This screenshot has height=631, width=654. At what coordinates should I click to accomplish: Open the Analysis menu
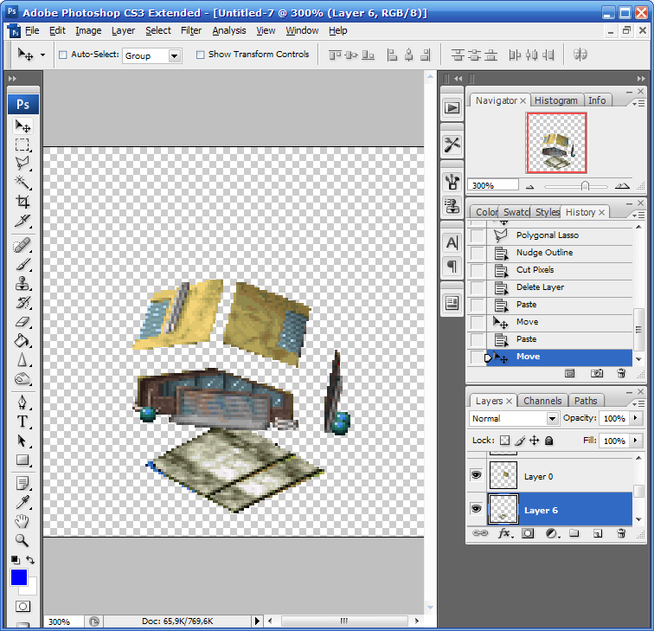click(x=229, y=30)
